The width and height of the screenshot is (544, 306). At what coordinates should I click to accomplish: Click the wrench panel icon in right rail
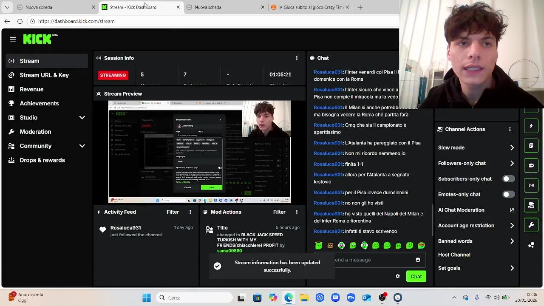531,225
